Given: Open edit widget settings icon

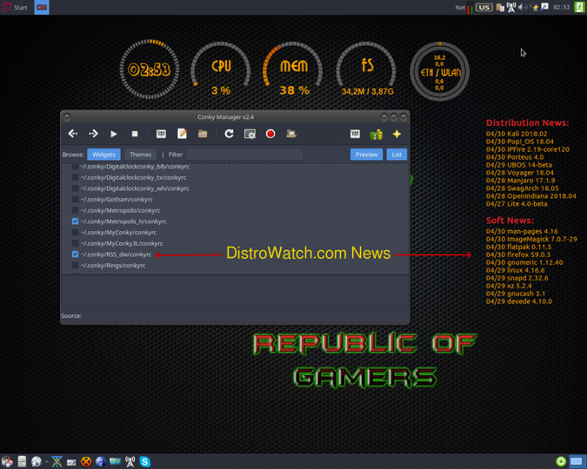Looking at the screenshot, I should pos(161,134).
